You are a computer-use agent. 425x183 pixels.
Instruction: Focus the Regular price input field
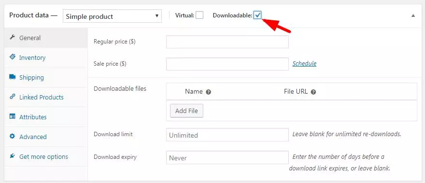coord(227,42)
